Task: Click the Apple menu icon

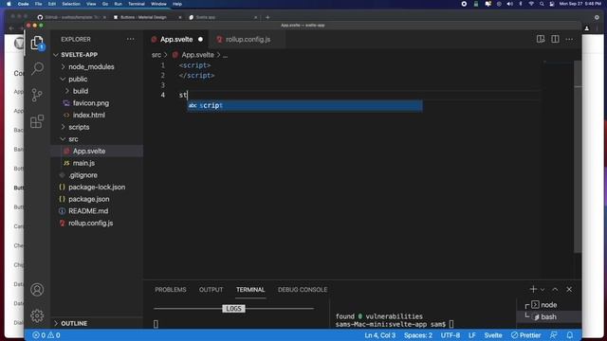Action: (x=9, y=4)
